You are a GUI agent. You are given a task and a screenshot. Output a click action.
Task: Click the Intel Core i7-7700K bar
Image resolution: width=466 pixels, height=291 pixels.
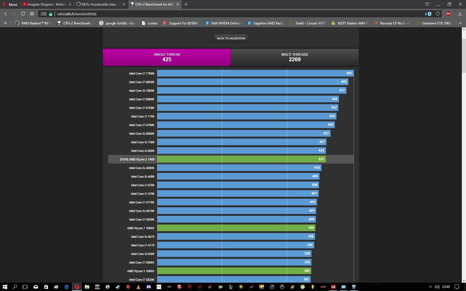pos(255,73)
